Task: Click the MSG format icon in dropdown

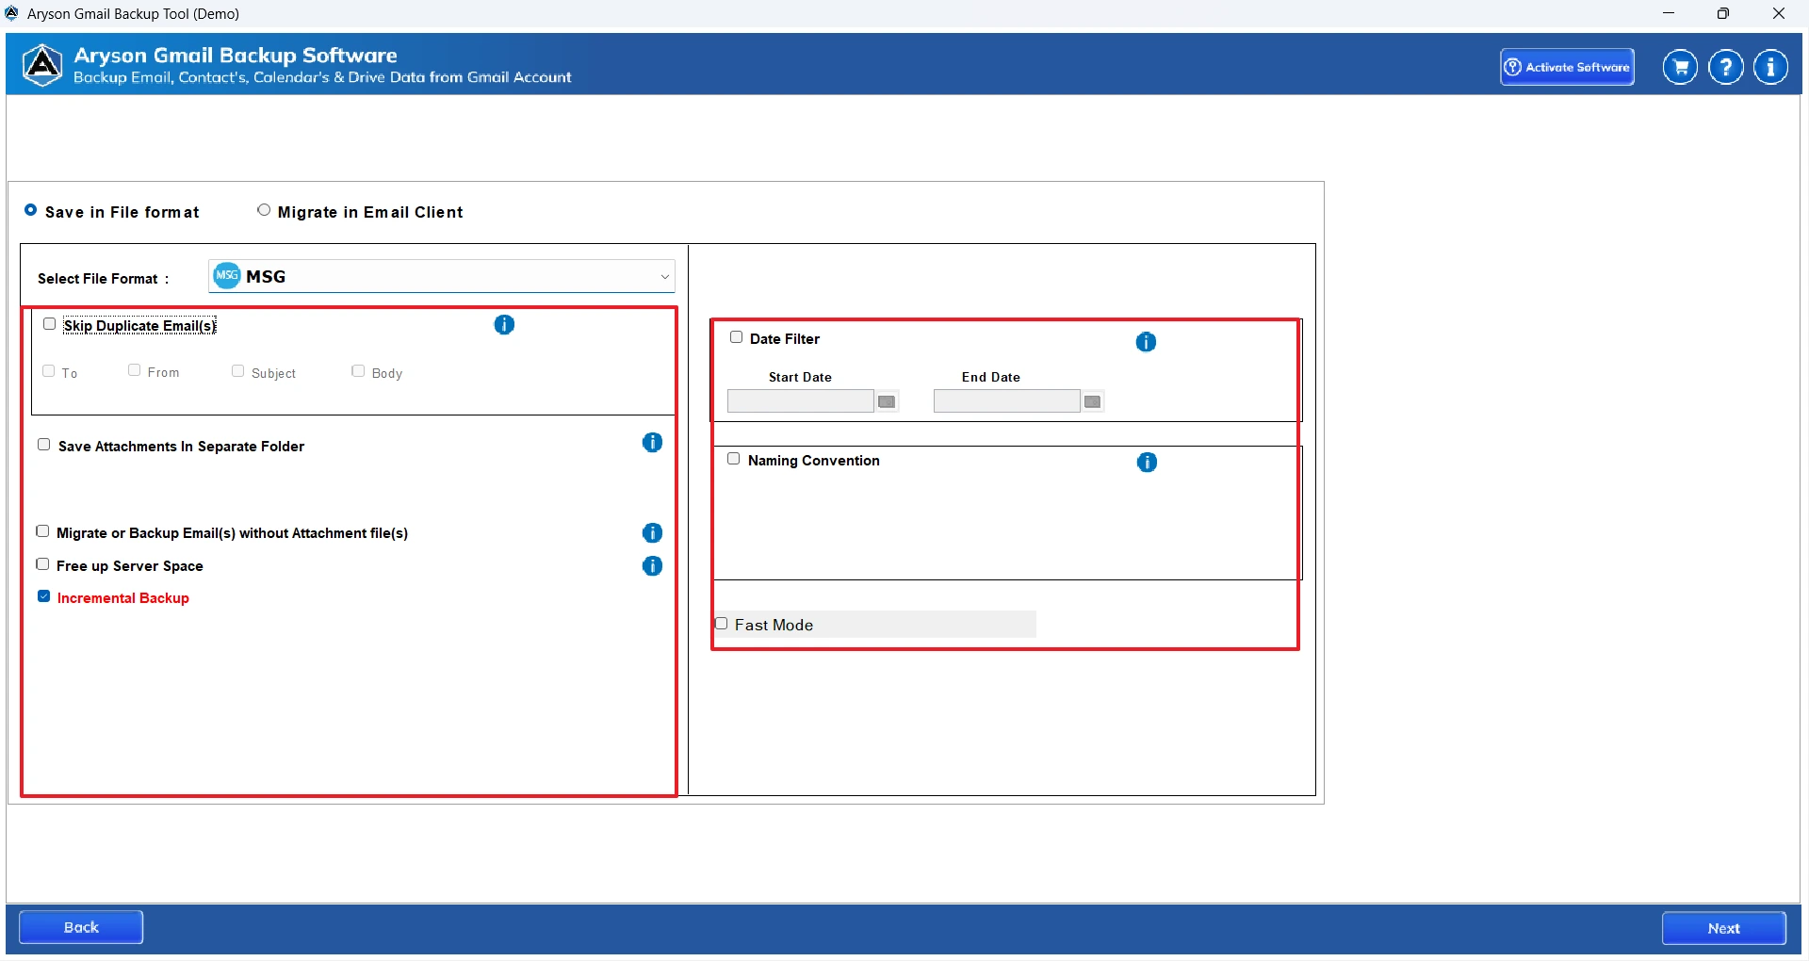Action: click(227, 276)
